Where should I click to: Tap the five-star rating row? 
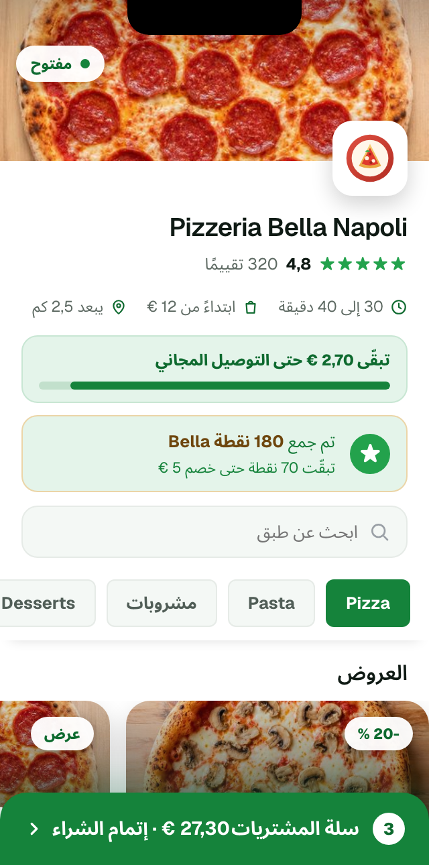point(363,264)
